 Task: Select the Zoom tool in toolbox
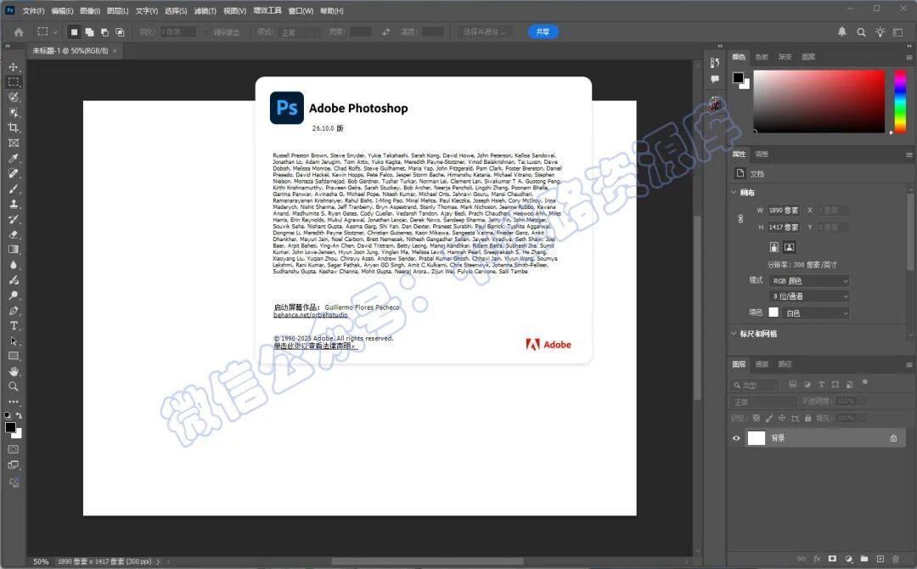tap(14, 386)
